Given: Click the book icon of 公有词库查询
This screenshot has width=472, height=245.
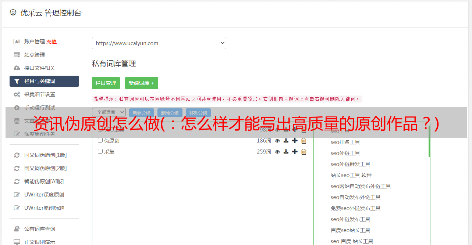Looking at the screenshot, I should tap(17, 229).
